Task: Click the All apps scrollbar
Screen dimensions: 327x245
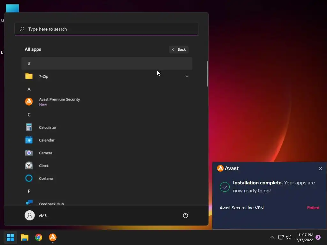Action: [207, 74]
